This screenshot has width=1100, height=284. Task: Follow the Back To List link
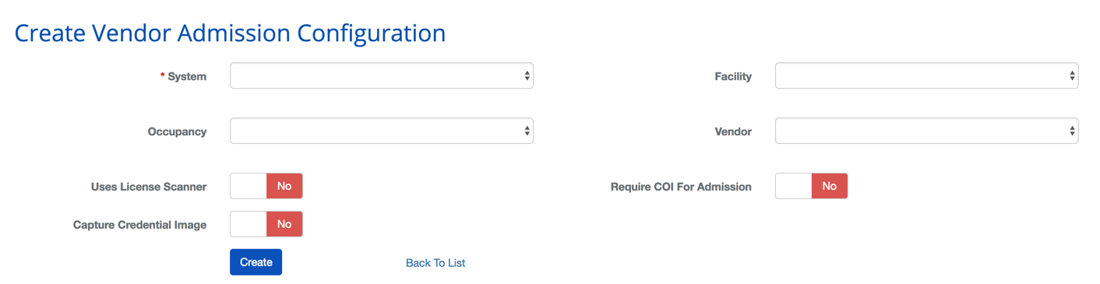point(435,263)
